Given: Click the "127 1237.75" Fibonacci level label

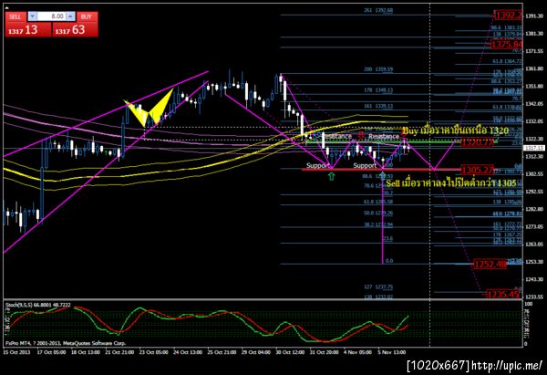Looking at the screenshot, I should (x=378, y=287).
